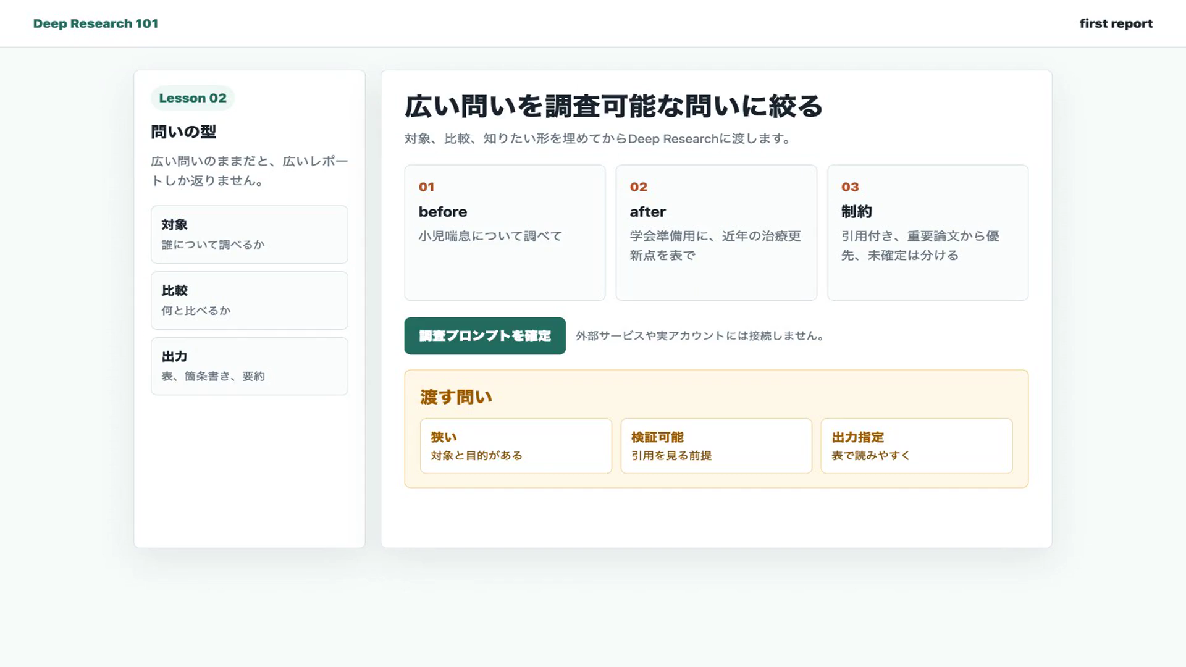1186x667 pixels.
Task: Select the Lesson 02 badge
Action: tap(193, 98)
